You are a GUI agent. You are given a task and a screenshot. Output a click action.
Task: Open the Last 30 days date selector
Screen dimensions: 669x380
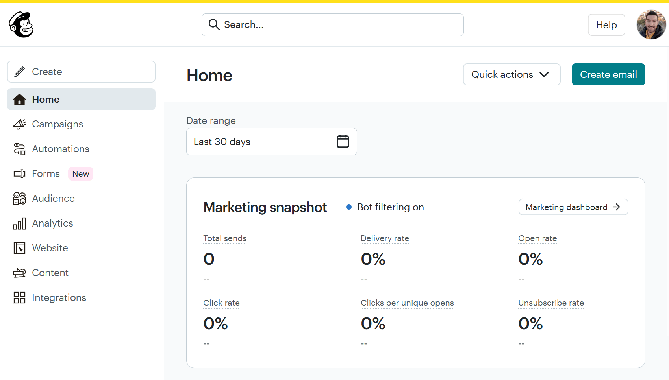coord(272,142)
